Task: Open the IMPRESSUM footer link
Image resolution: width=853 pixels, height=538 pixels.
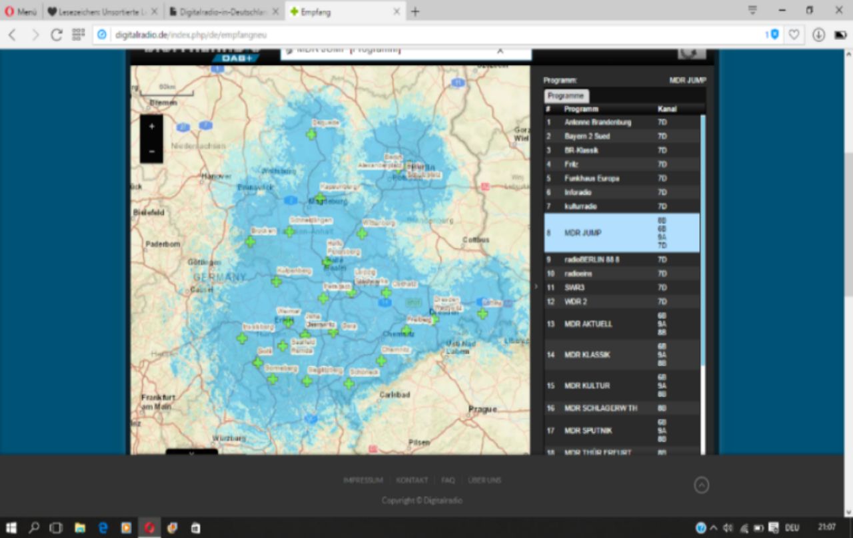Action: pos(363,480)
